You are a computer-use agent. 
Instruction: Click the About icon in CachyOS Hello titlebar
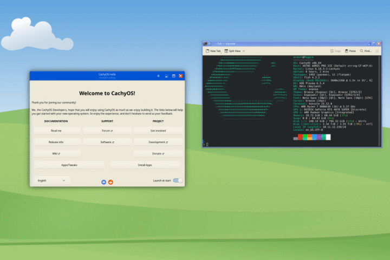coord(158,76)
